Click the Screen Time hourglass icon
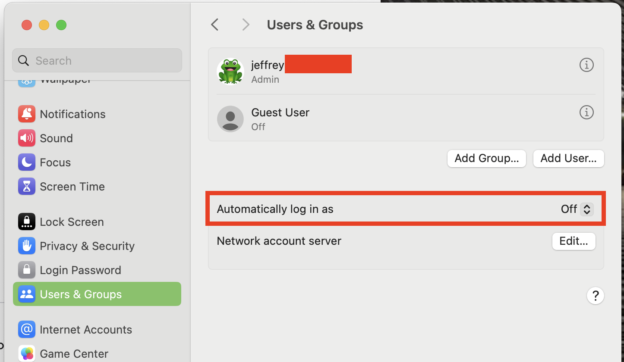624x362 pixels. pyautogui.click(x=27, y=186)
